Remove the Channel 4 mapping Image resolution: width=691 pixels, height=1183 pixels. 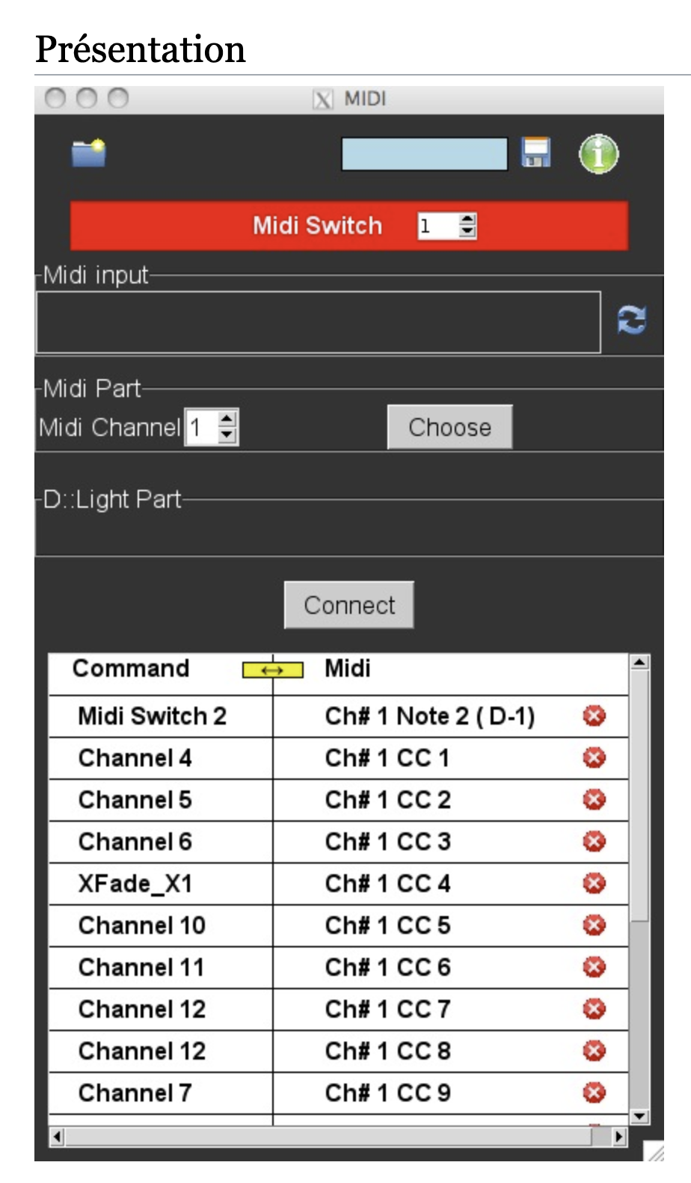(x=594, y=758)
